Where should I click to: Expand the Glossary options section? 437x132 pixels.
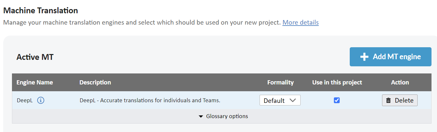[x=223, y=116]
